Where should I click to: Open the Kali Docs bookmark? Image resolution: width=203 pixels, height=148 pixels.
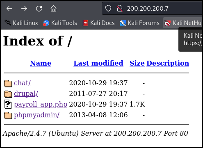[x=99, y=23]
